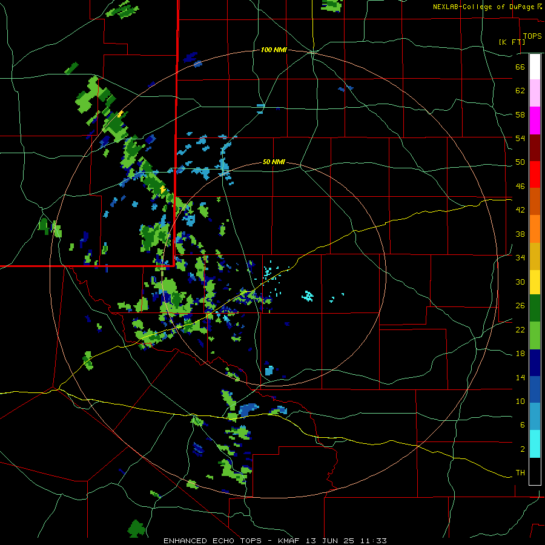Click the gold 38 kft legend color
This screenshot has height=545, width=545.
535,256
